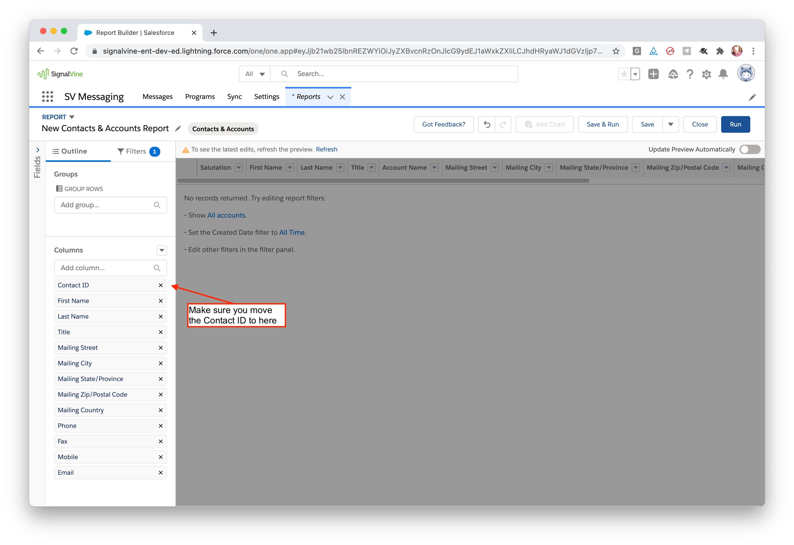Undo the last report edit
This screenshot has width=794, height=545.
point(487,124)
